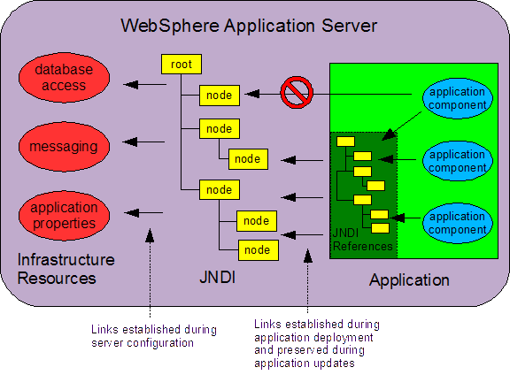Click the JNDI References label
Screen dimensions: 510x375
click(x=362, y=240)
